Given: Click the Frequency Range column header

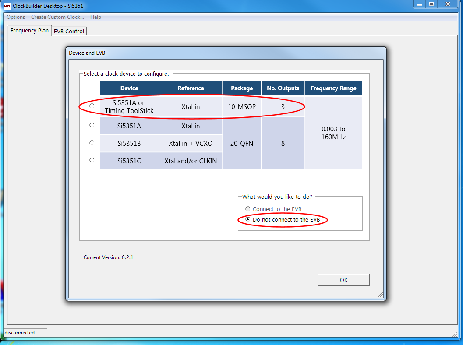Looking at the screenshot, I should 333,88.
